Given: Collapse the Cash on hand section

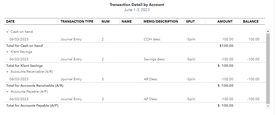Looking at the screenshot, I should (7, 32).
